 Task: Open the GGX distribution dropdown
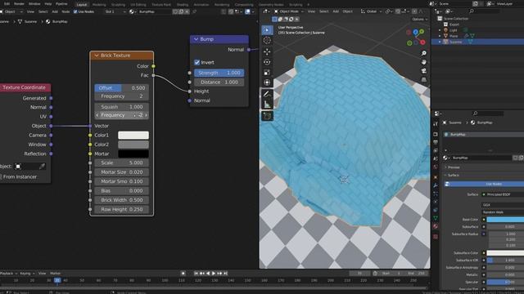pyautogui.click(x=503, y=205)
